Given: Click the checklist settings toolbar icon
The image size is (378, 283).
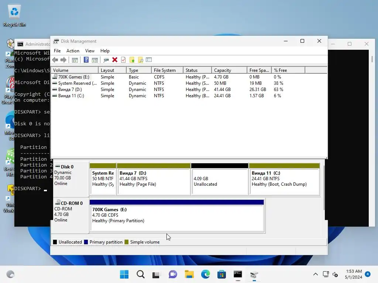Looking at the screenshot, I should coord(149,60).
